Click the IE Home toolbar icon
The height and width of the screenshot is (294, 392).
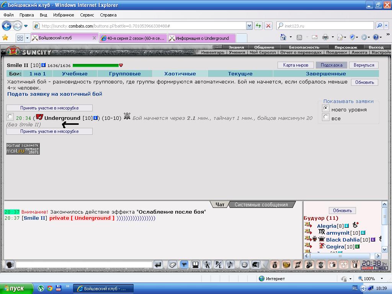pos(283,38)
